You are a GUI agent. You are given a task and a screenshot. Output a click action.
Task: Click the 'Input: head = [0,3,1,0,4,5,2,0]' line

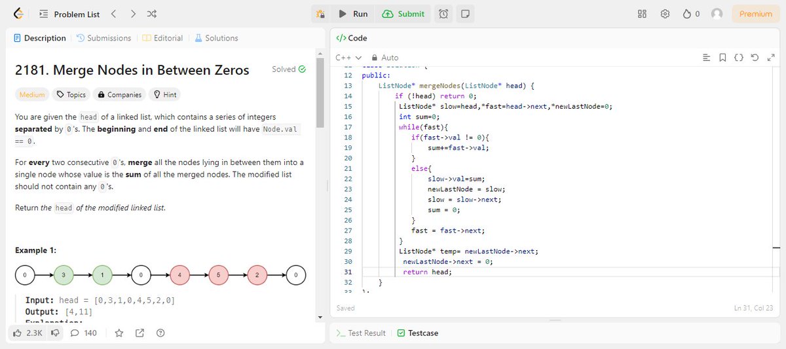[100, 300]
